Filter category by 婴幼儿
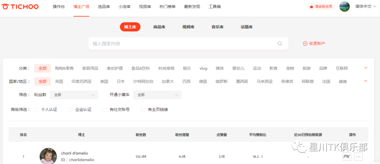This screenshot has height=164, width=380. pyautogui.click(x=239, y=68)
